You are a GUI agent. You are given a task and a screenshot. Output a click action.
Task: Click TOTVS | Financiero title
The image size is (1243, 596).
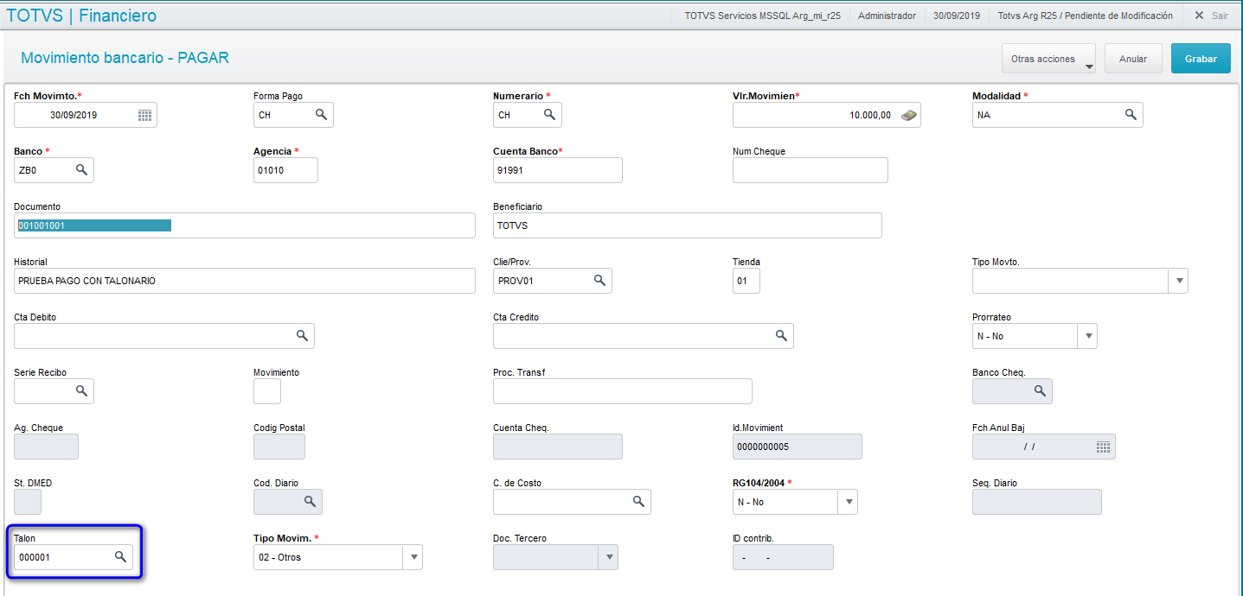click(82, 15)
